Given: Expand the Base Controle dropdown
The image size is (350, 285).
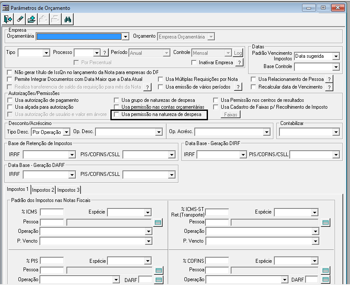Looking at the screenshot, I should 336,67.
